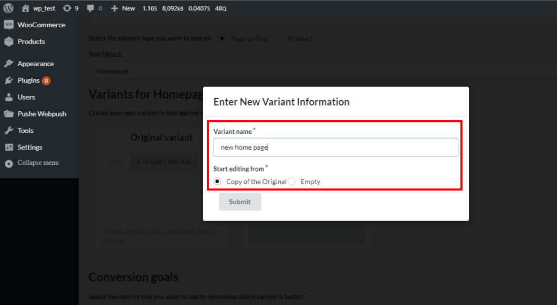Focus the Variant name input field
Image resolution: width=557 pixels, height=305 pixels.
tap(335, 147)
